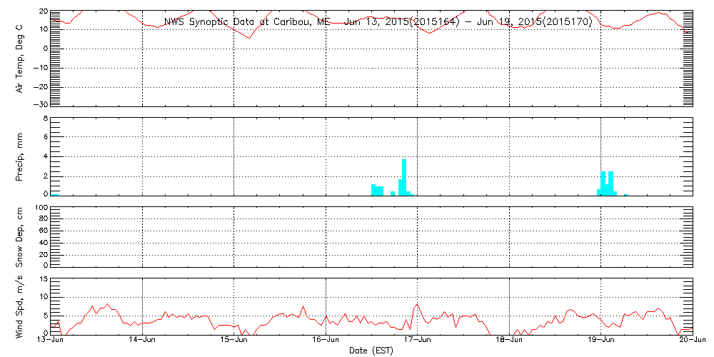Pick the 16-Jun date tick label
Image resolution: width=714 pixels, height=357 pixels.
click(326, 341)
